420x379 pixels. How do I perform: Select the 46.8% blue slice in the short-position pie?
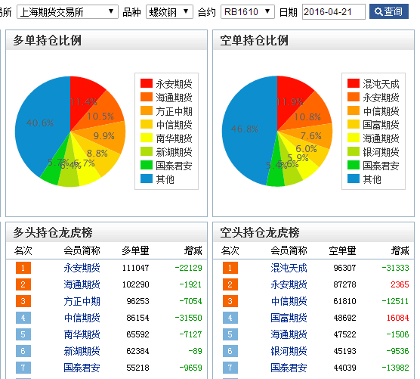(245, 129)
